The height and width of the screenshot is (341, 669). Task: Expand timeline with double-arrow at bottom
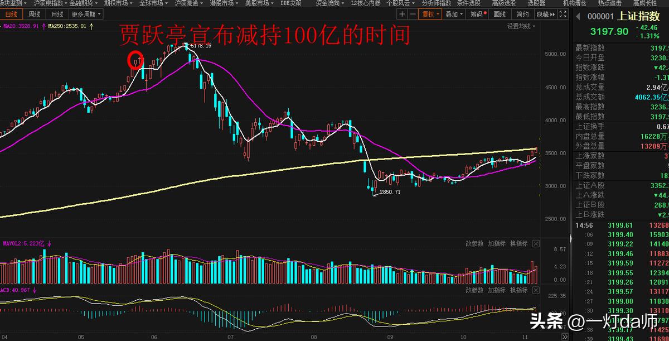coord(564,337)
